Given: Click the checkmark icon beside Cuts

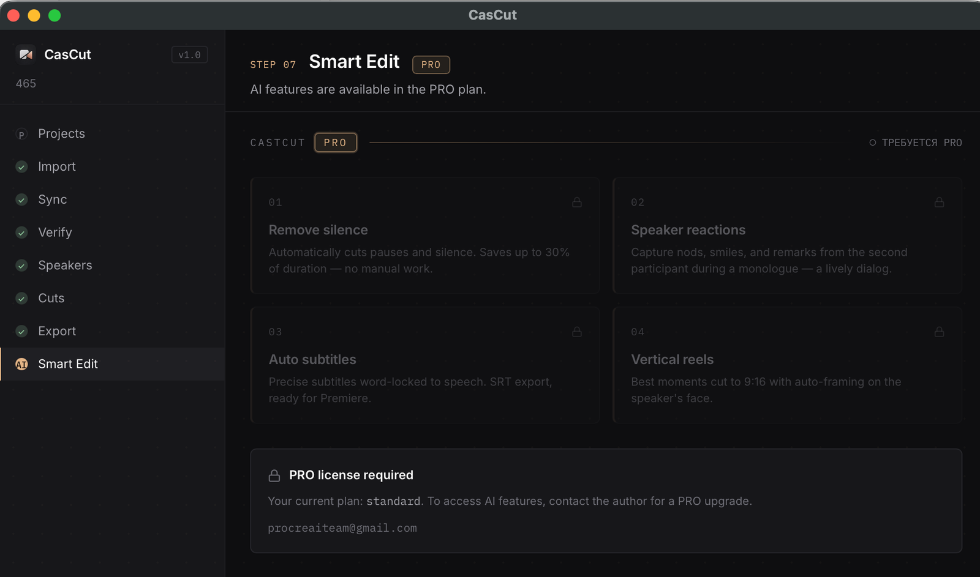Looking at the screenshot, I should click(x=21, y=299).
